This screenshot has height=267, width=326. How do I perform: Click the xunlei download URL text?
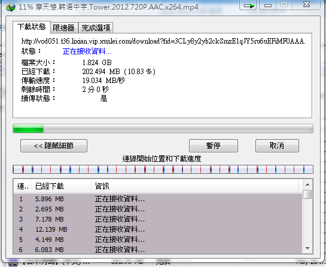[163, 41]
